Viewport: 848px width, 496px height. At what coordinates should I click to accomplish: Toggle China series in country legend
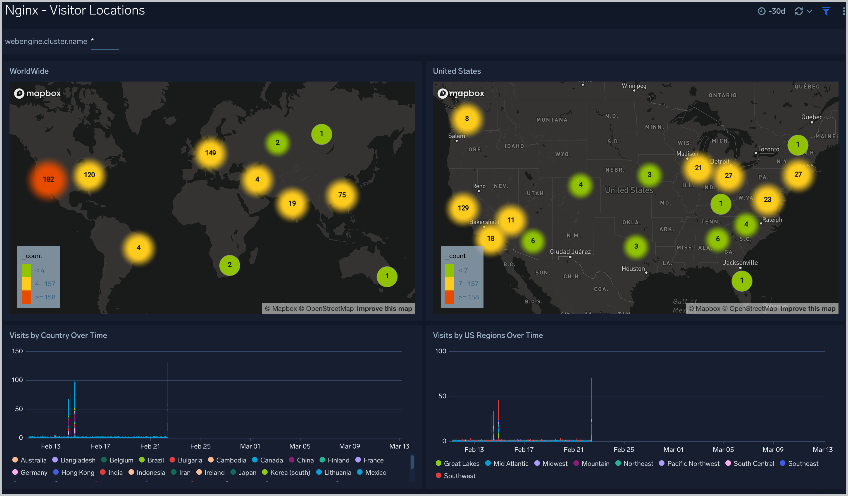pyautogui.click(x=301, y=460)
